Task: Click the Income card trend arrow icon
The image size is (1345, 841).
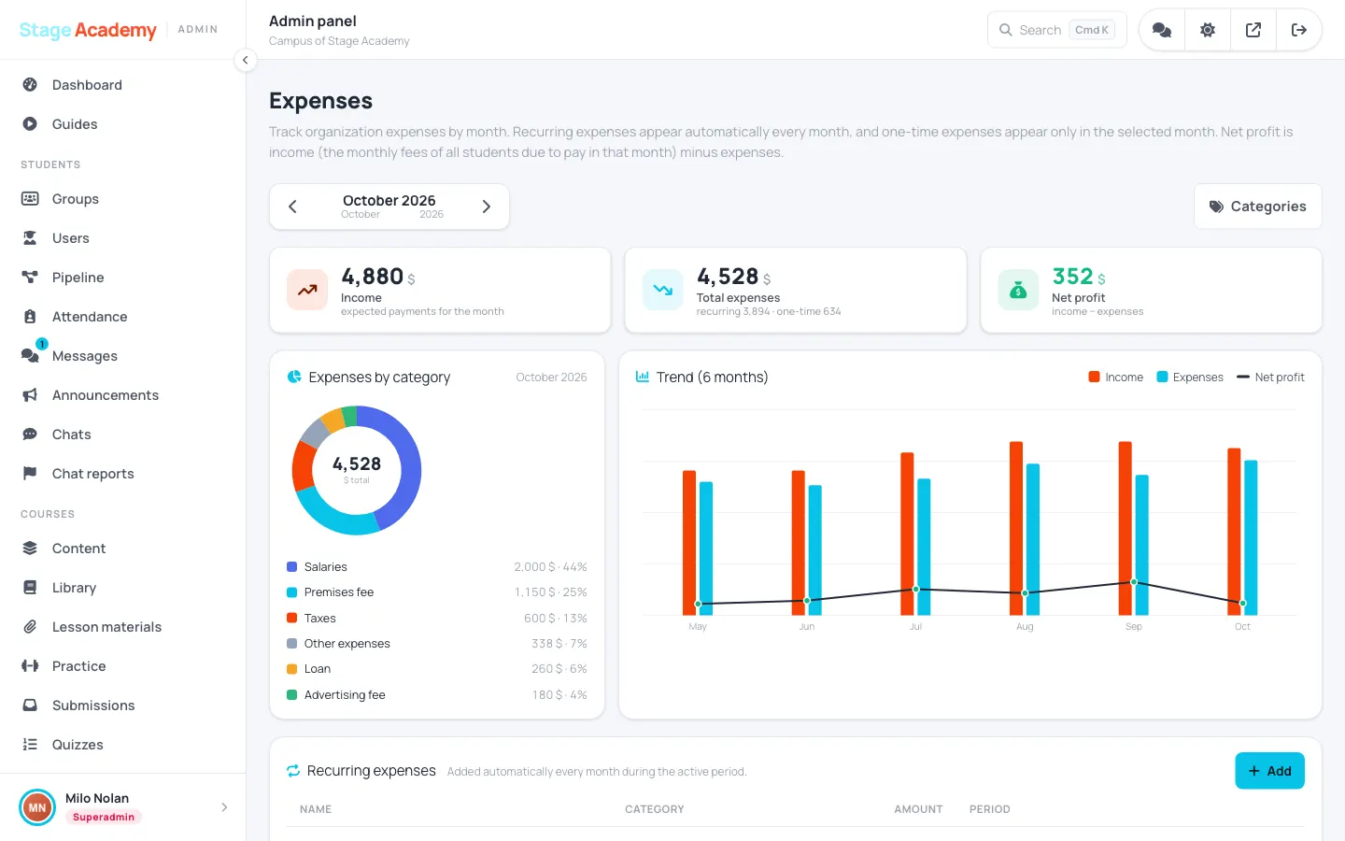Action: pos(307,290)
